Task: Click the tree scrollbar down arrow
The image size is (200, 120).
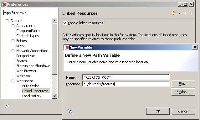Action: [54, 96]
